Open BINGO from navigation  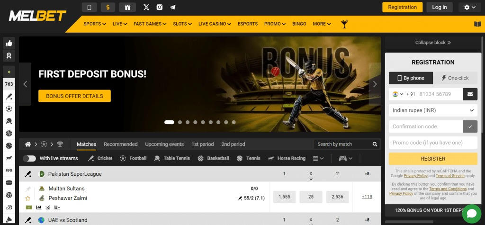[299, 24]
